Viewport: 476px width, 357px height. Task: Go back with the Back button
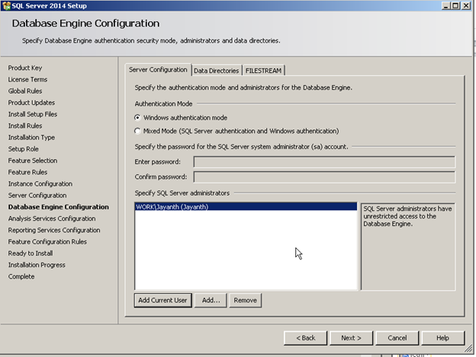coord(305,338)
